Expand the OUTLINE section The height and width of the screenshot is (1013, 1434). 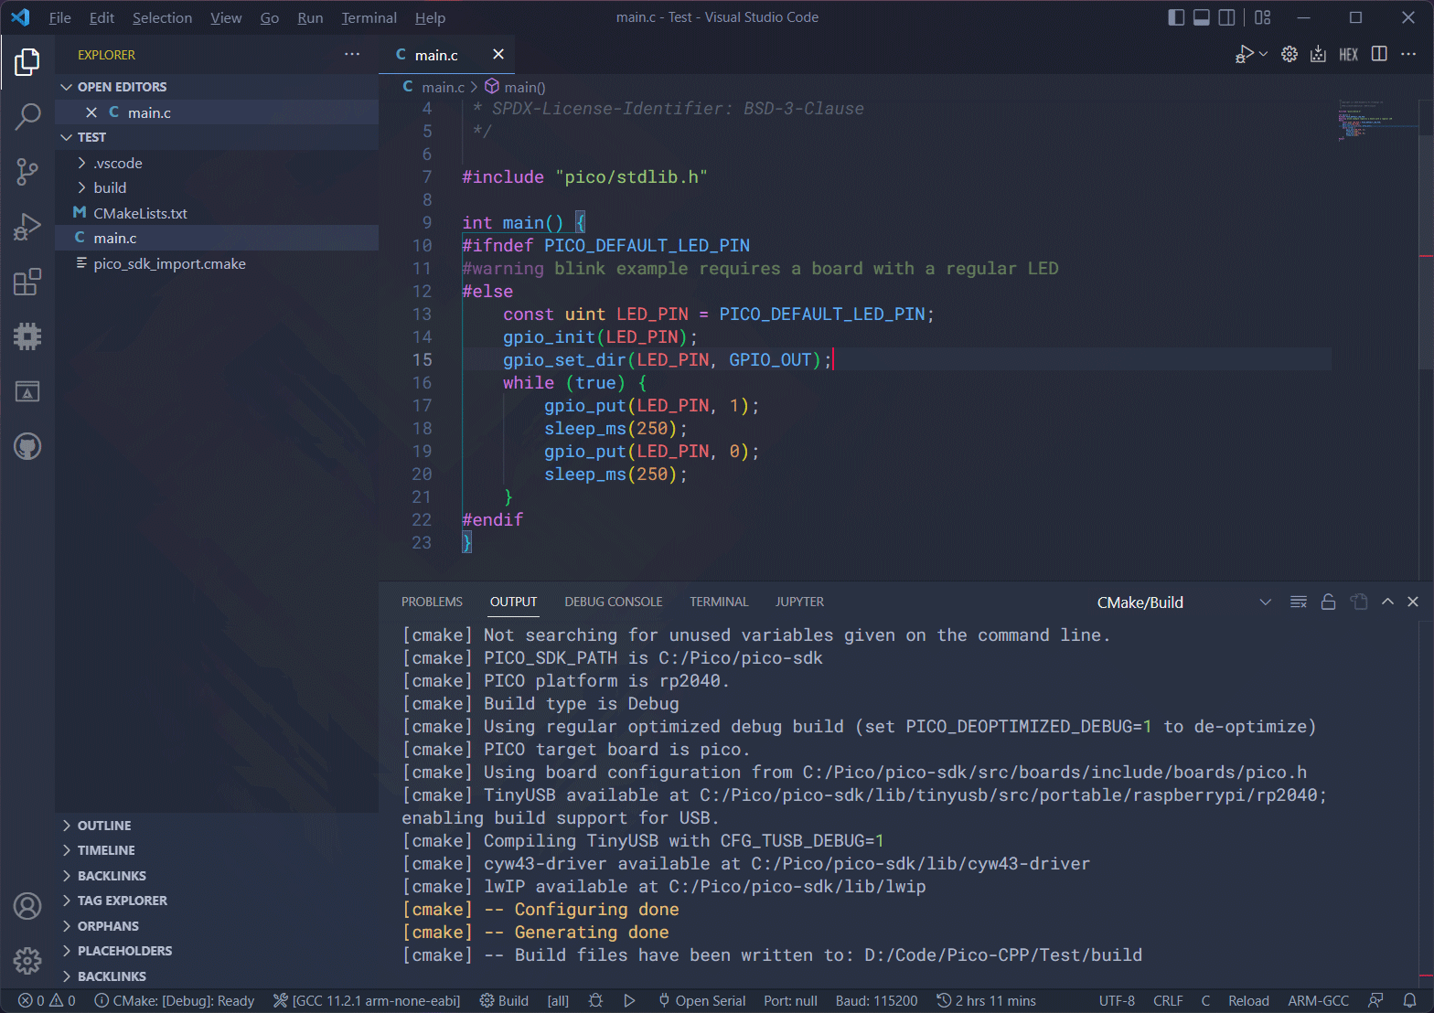(x=104, y=826)
